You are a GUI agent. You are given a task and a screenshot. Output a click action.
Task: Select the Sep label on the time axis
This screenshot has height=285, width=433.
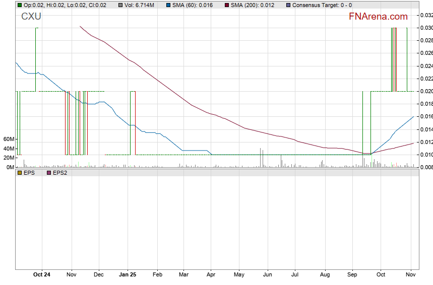pyautogui.click(x=352, y=275)
